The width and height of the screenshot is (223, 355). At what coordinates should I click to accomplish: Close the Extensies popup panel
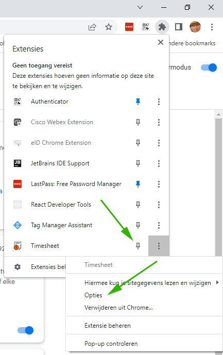161,42
